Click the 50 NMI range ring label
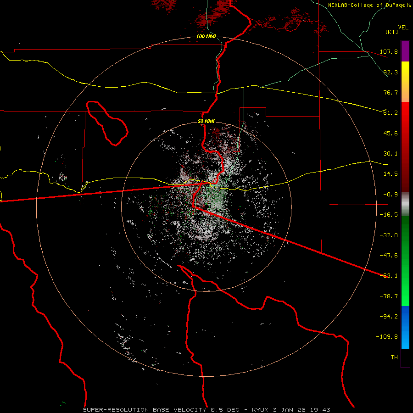This screenshot has height=413, width=413. 206,122
